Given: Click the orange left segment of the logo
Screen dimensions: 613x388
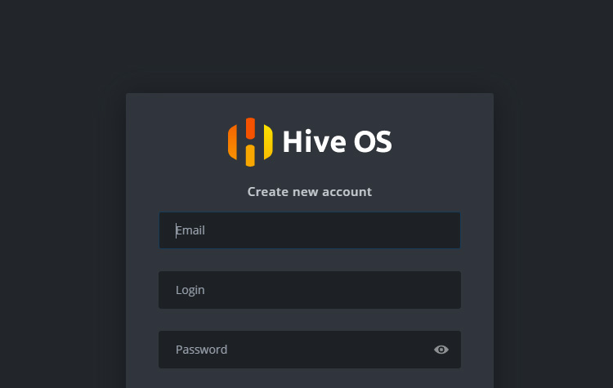Looking at the screenshot, I should (232, 142).
